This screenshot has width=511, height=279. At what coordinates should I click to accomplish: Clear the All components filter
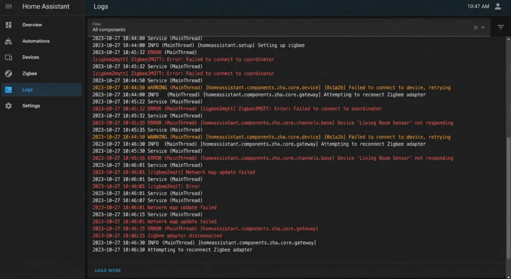tap(476, 27)
